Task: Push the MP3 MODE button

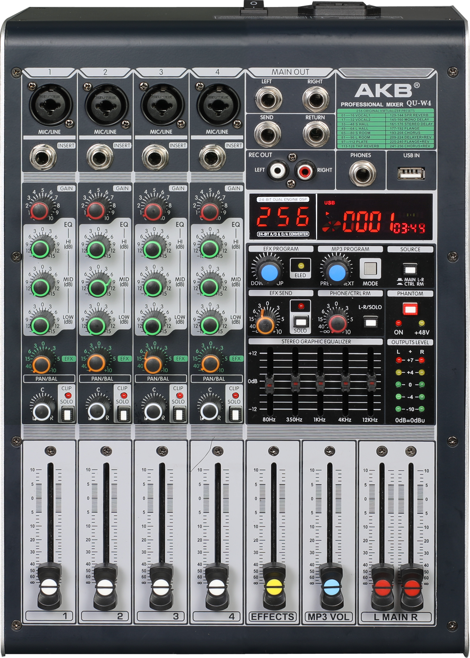Action: 370,269
